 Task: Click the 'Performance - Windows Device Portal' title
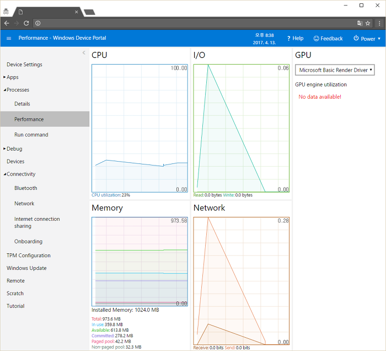click(x=62, y=38)
